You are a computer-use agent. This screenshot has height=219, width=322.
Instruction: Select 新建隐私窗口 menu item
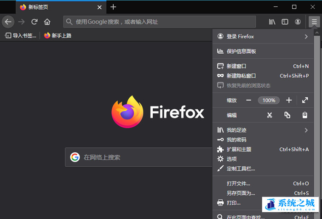[263, 76]
